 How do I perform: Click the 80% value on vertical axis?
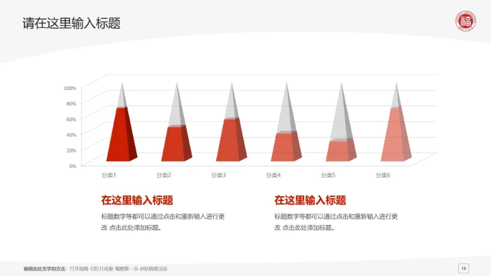pos(71,104)
